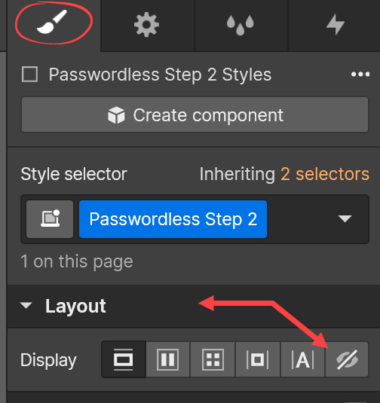The width and height of the screenshot is (380, 403).
Task: Set display to Grid
Action: (213, 359)
